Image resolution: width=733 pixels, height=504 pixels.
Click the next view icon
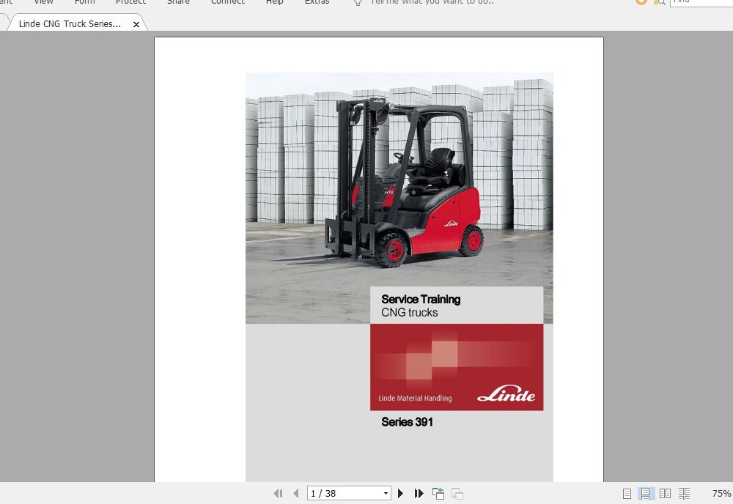(x=457, y=494)
